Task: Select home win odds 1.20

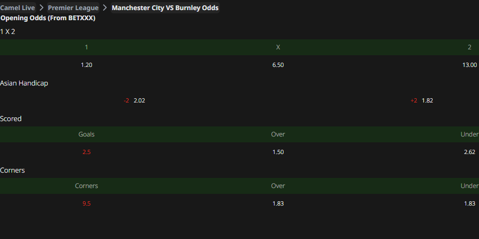Action: pos(86,65)
